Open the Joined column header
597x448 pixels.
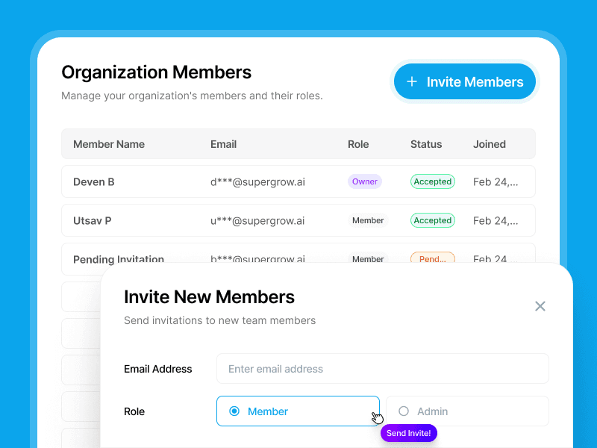pos(489,144)
